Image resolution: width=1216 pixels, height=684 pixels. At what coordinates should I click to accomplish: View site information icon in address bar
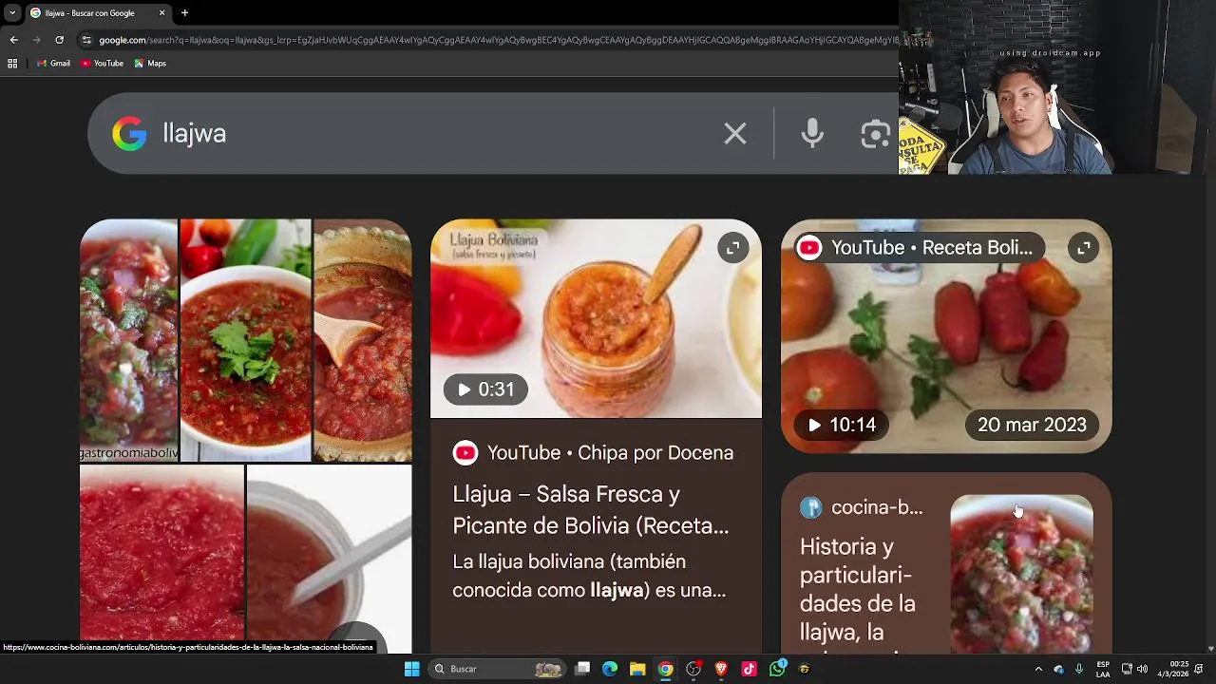pyautogui.click(x=86, y=40)
